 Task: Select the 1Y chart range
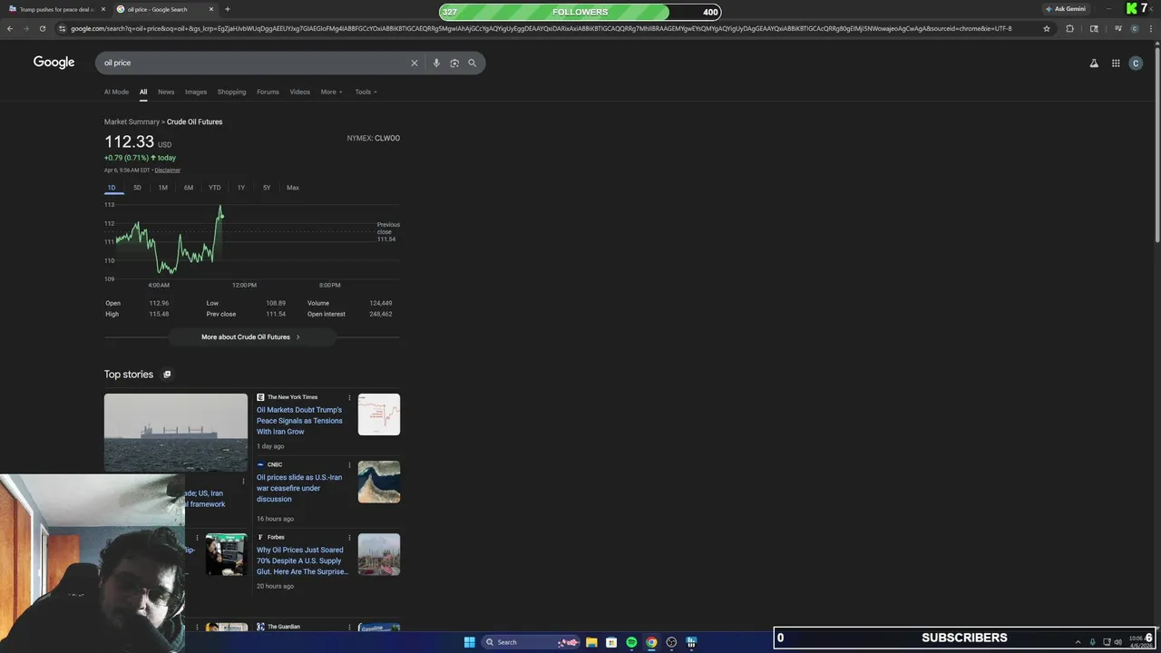point(241,188)
